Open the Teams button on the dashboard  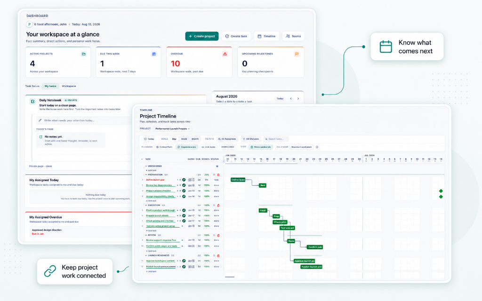(293, 36)
